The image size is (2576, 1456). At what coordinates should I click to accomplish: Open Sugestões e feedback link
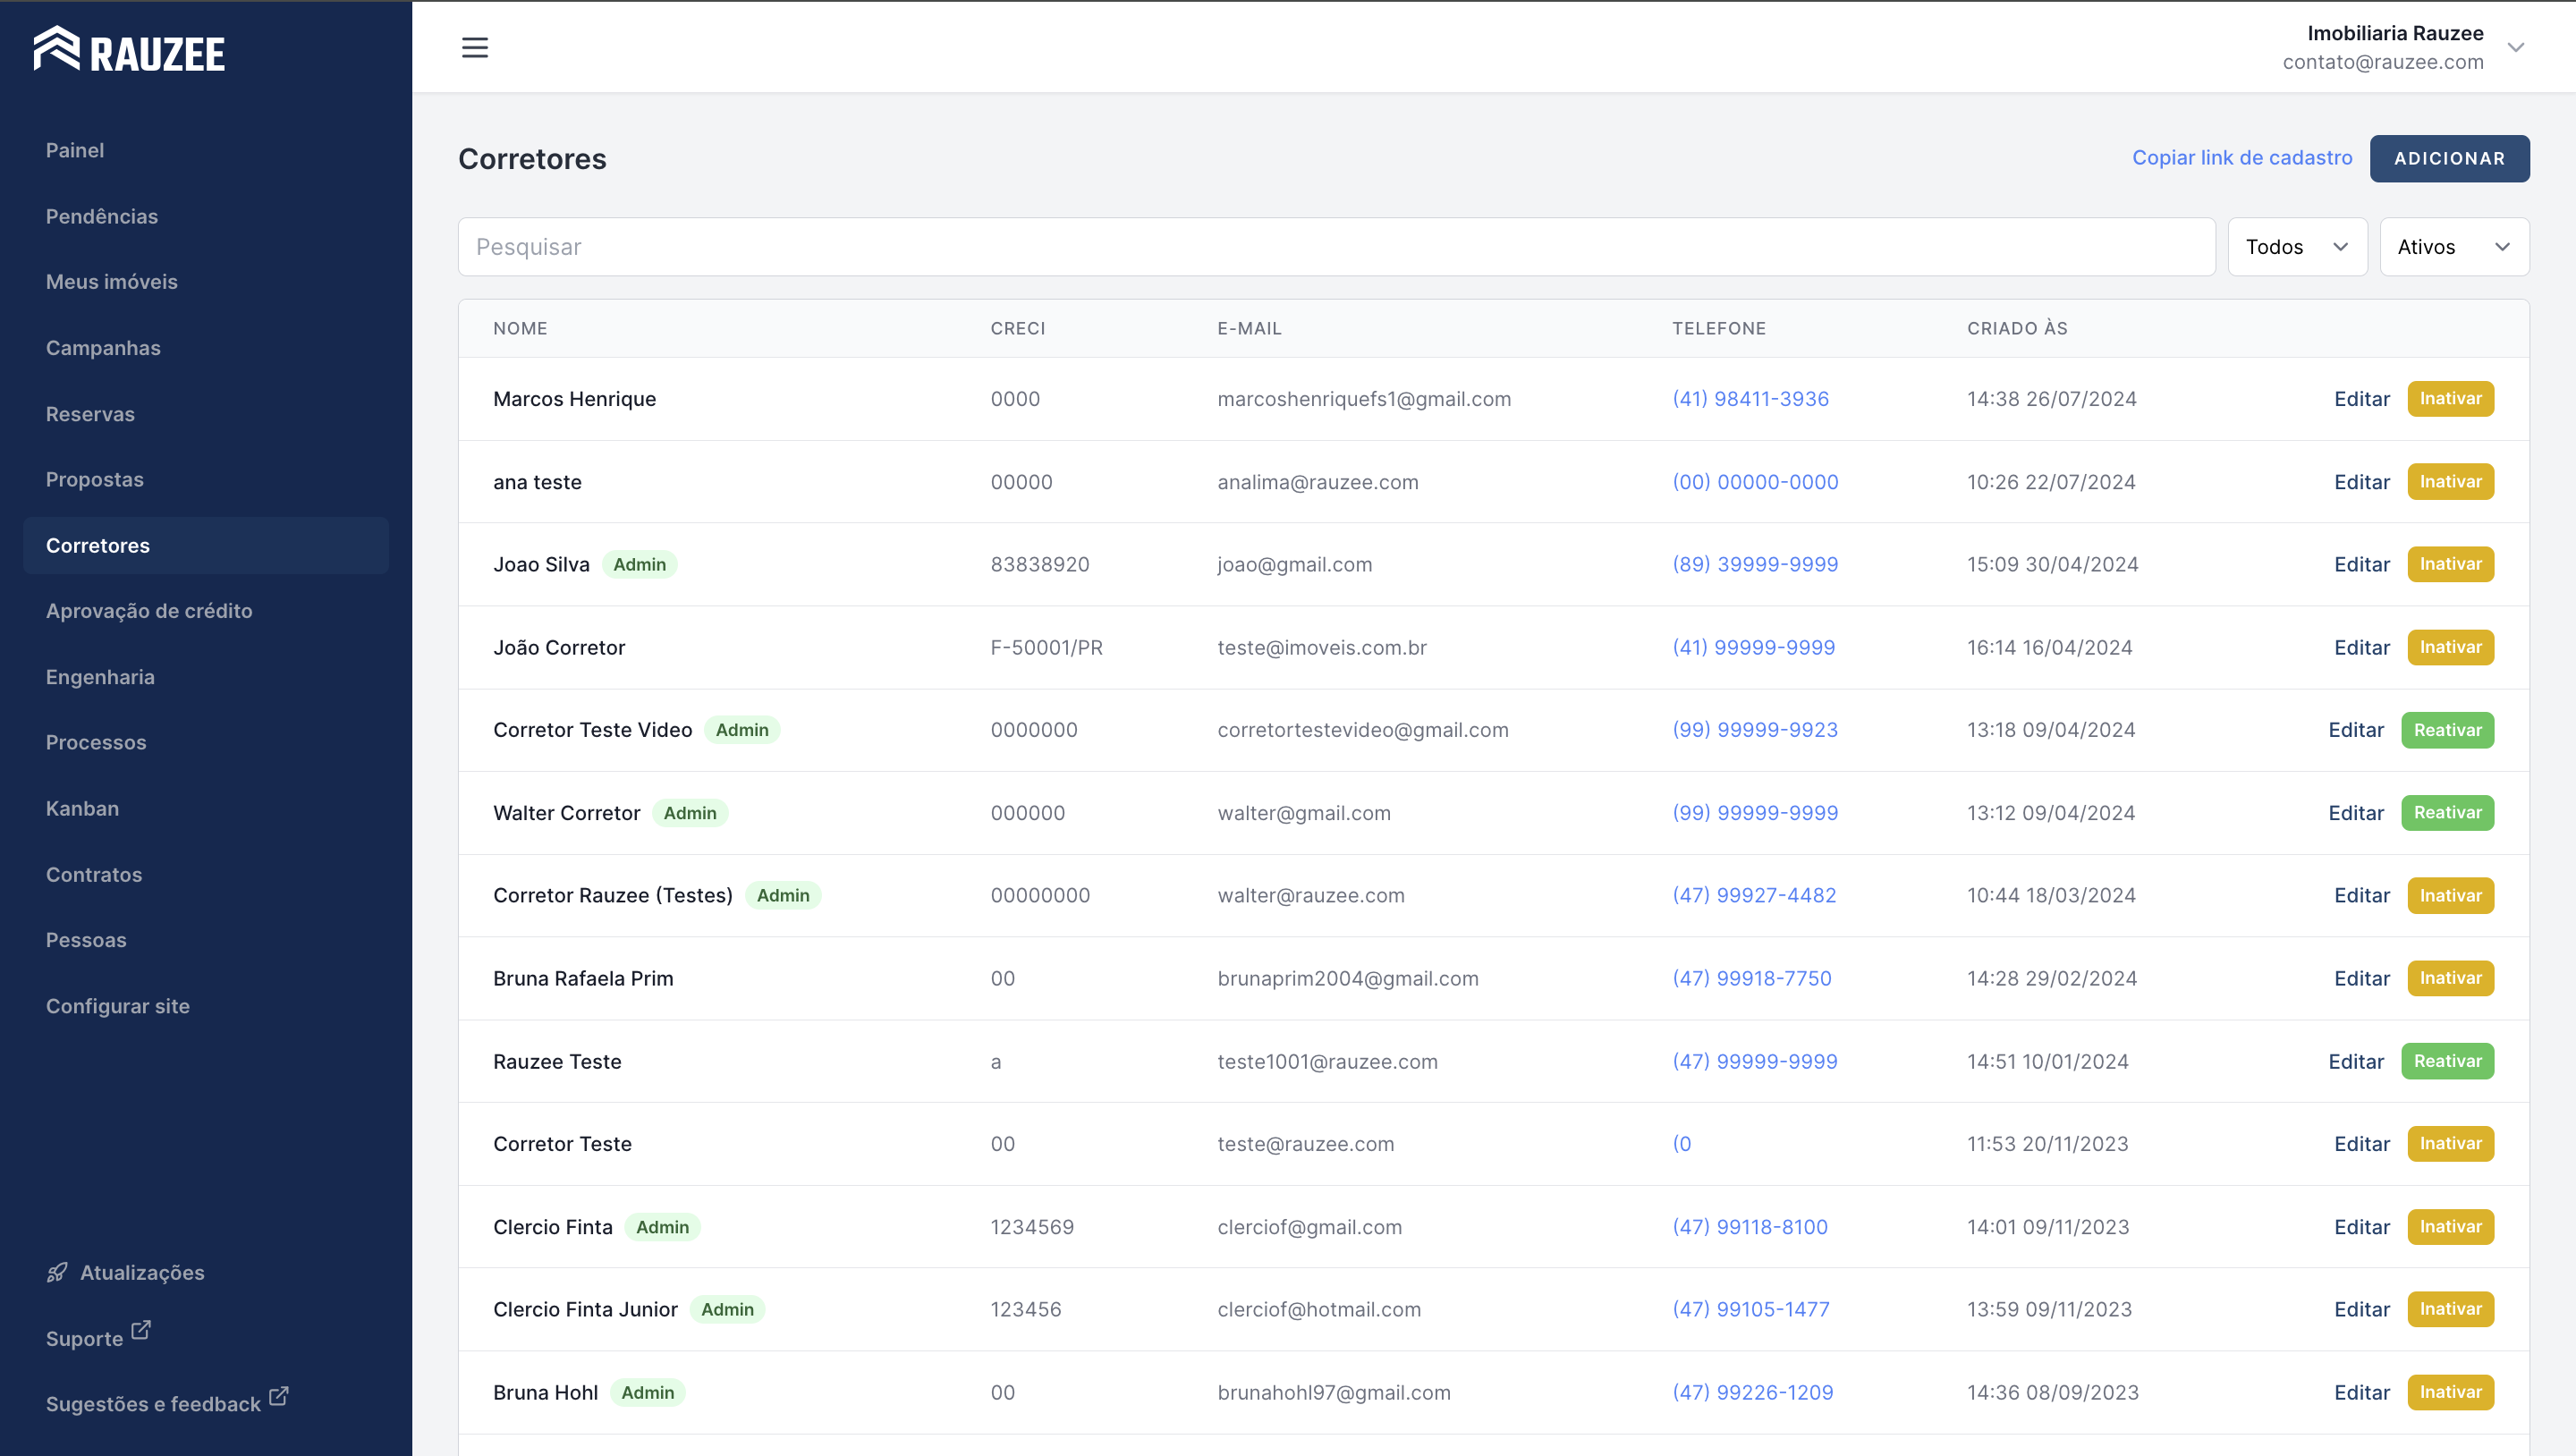153,1404
